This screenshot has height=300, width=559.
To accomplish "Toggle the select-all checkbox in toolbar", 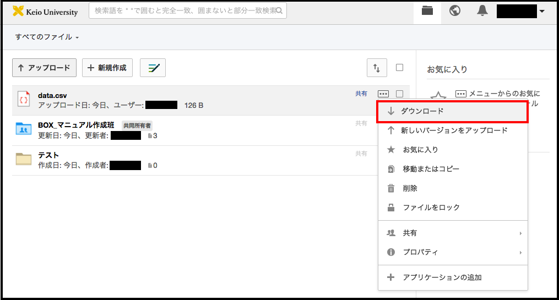I will 399,68.
